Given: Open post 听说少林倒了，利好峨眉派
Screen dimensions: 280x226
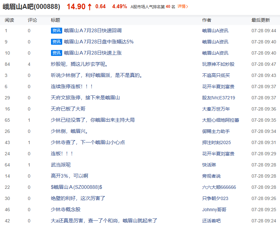Looking at the screenshot, I should [x=97, y=75].
